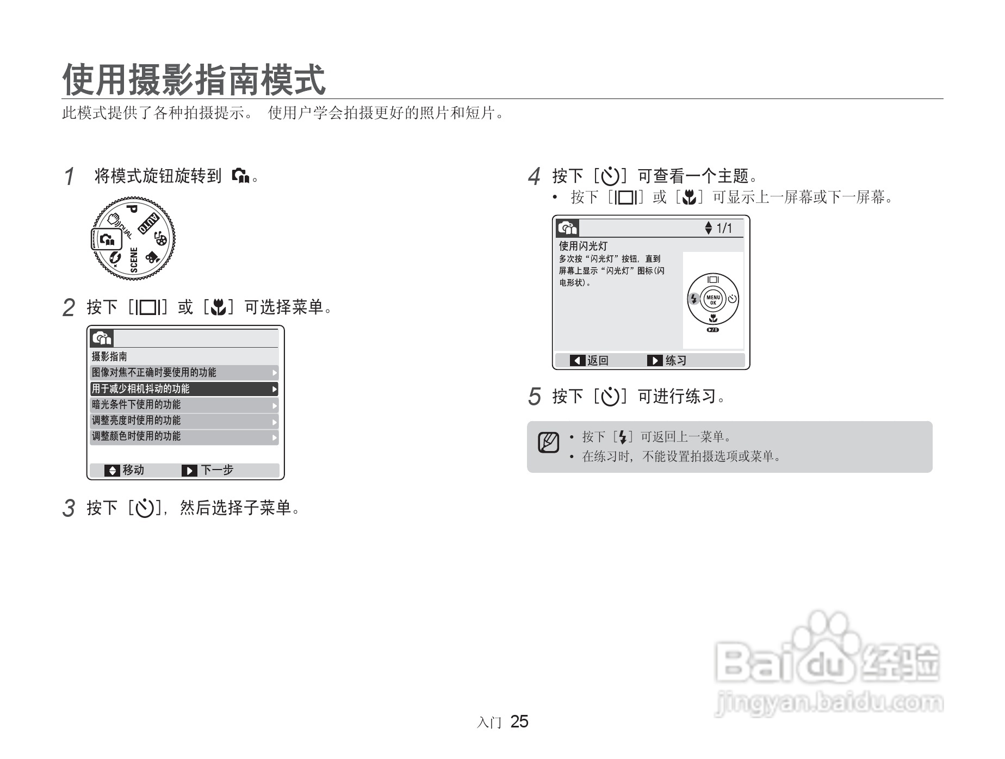Click photo guide icon above 使用闪光灯 screen
1005x759 pixels.
click(x=568, y=227)
